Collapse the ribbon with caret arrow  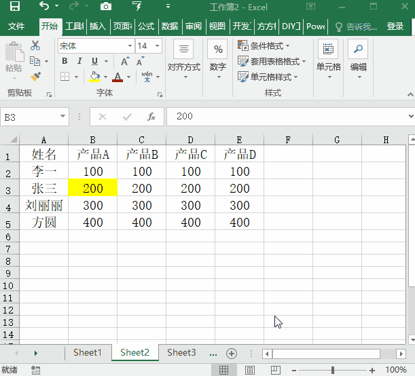click(x=410, y=94)
